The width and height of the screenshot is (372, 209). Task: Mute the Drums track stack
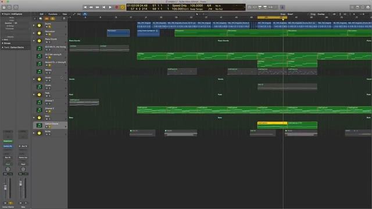[x=46, y=27]
